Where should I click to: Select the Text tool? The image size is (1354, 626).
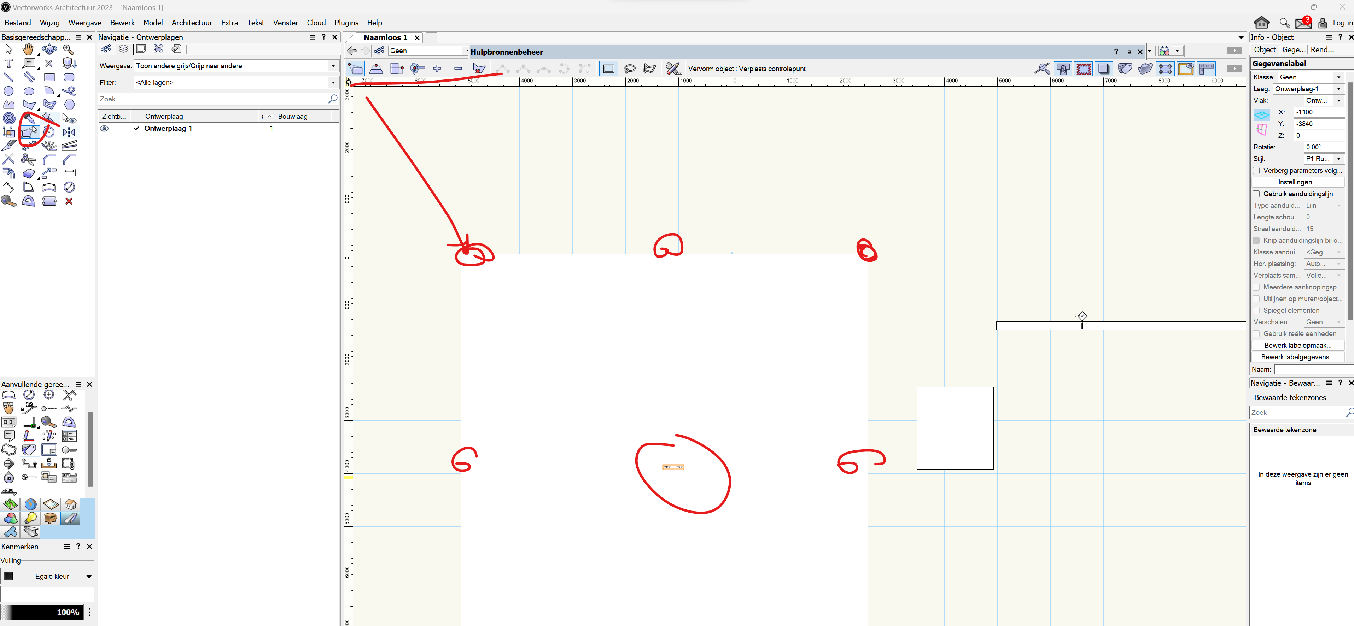tap(8, 64)
